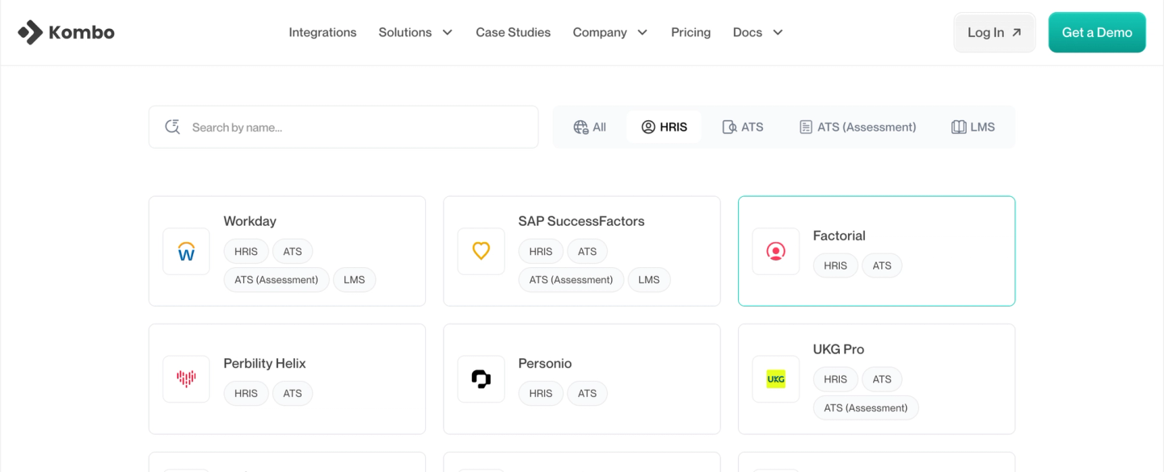Click the ATS tag on Personio card
Image resolution: width=1164 pixels, height=472 pixels.
tap(588, 394)
